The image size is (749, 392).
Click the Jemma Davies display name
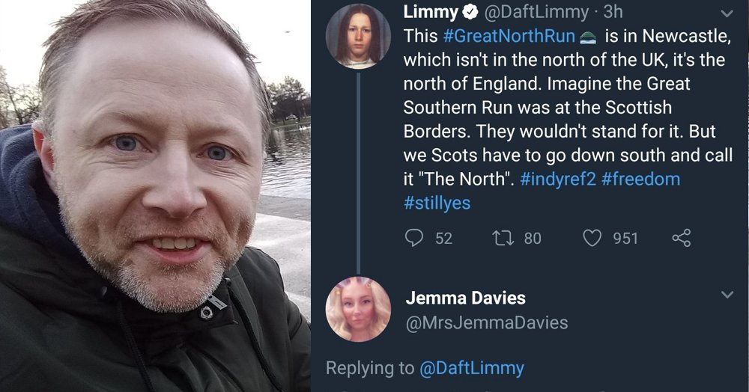pyautogui.click(x=466, y=298)
